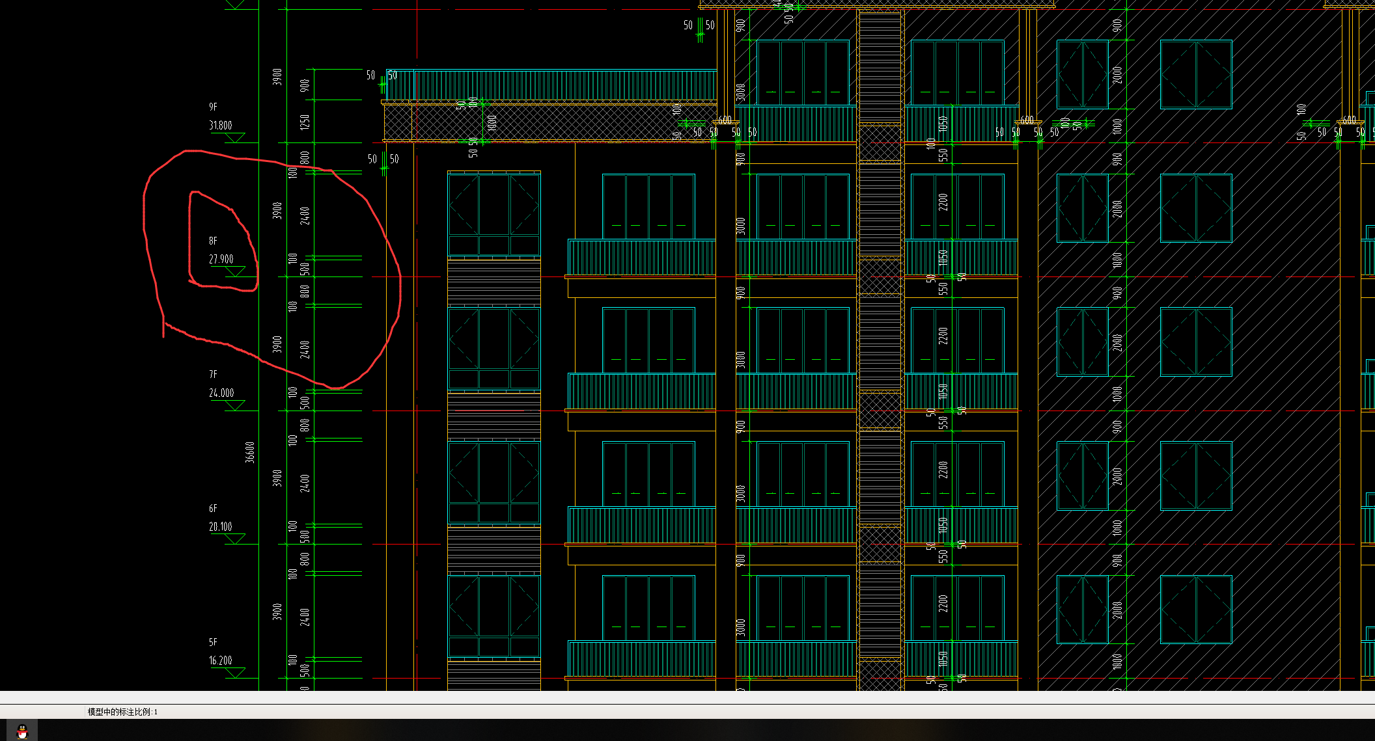This screenshot has height=741, width=1375.
Task: Select the 9F floor label
Action: 213,107
